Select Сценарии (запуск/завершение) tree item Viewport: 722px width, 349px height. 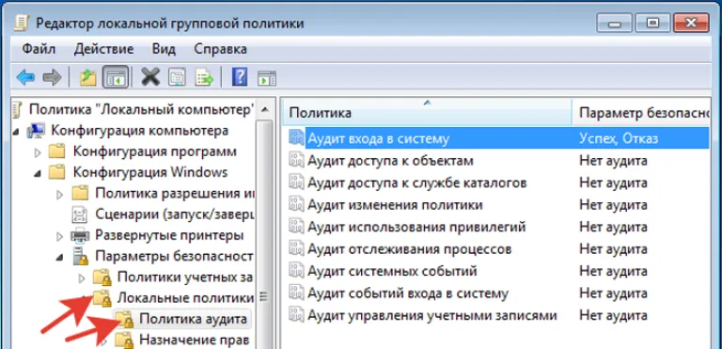click(x=175, y=214)
